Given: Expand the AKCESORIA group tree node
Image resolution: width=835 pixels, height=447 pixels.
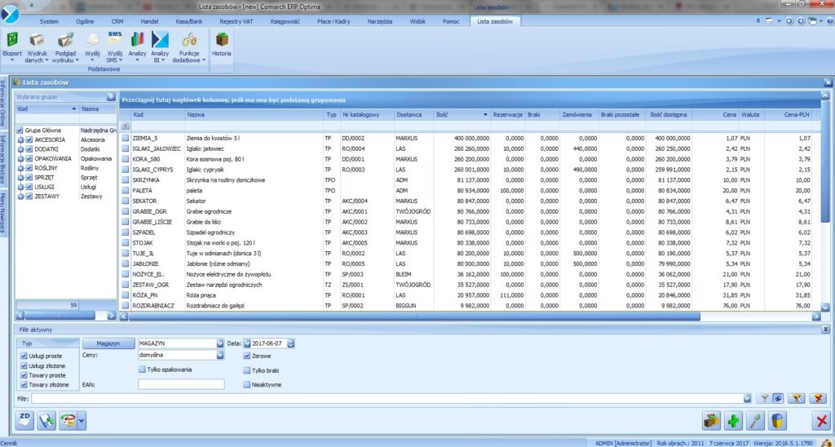Looking at the screenshot, I should pyautogui.click(x=20, y=139).
